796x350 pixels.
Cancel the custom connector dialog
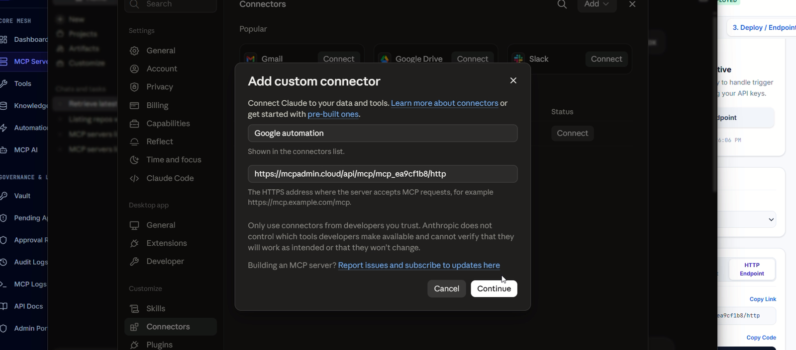[446, 288]
